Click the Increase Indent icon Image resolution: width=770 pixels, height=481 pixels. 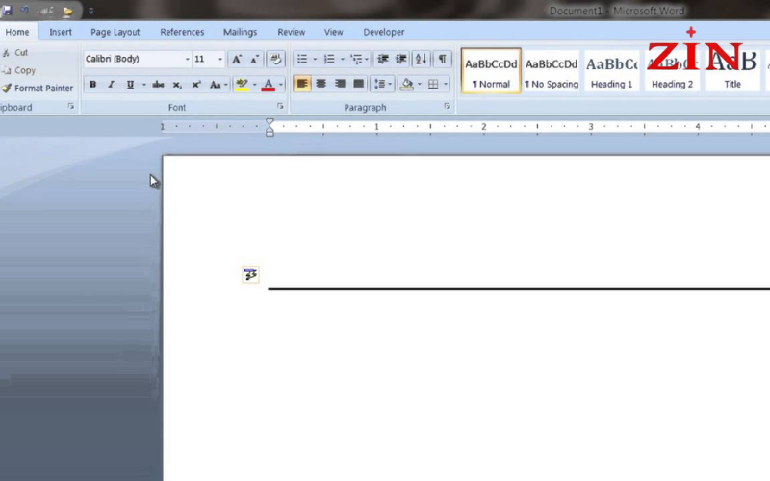coord(401,60)
